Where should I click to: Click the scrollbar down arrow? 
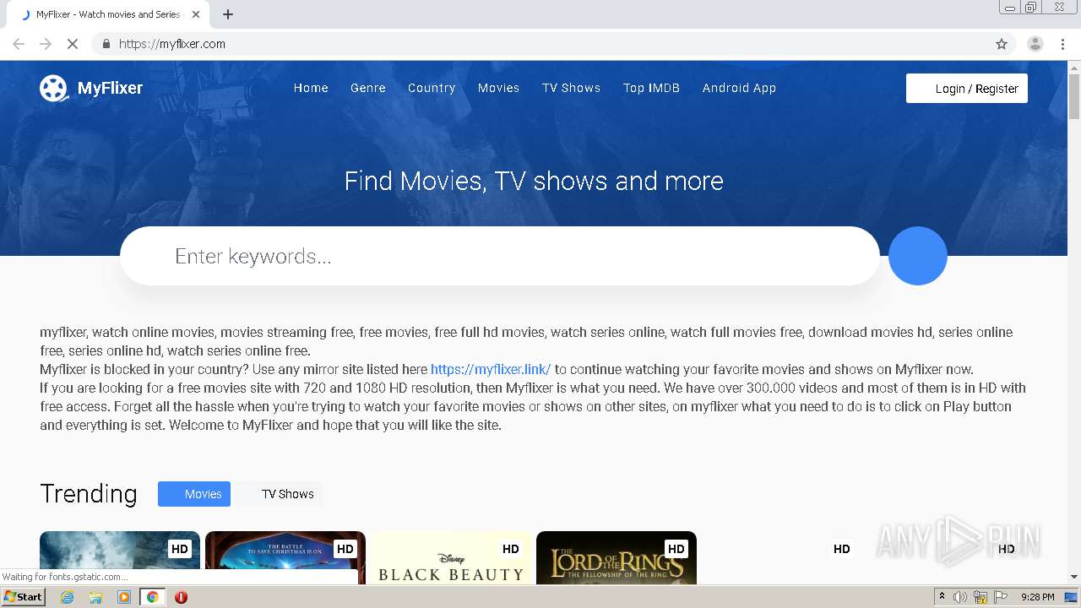coord(1074,578)
